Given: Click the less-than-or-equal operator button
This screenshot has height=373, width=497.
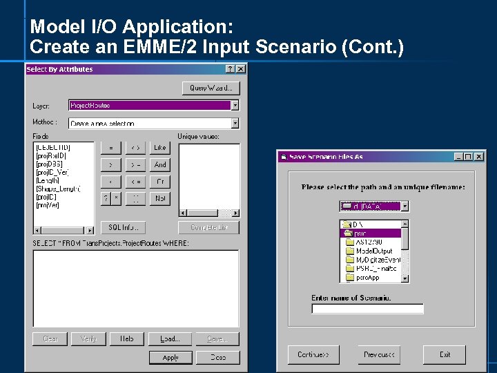Looking at the screenshot, I should coord(135,182).
